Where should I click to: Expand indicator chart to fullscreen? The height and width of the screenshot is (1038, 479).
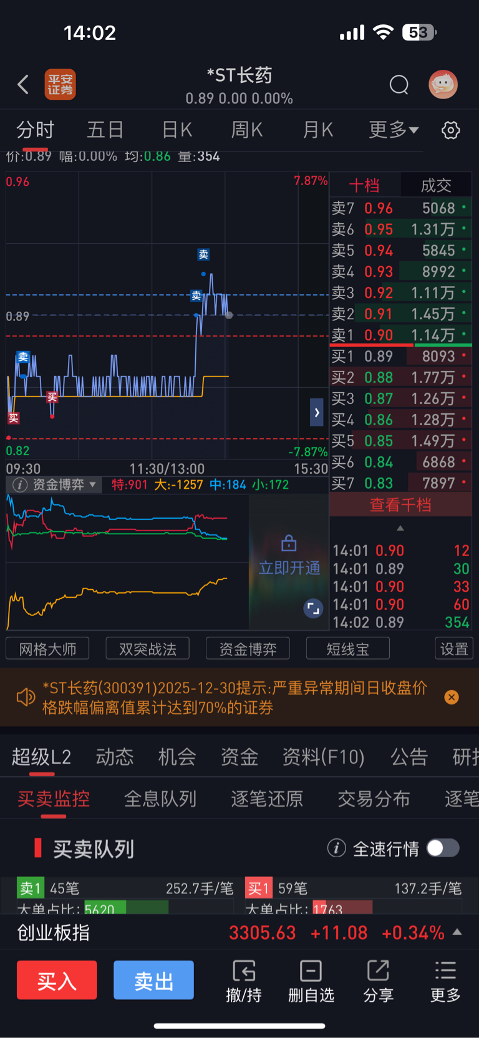coord(313,608)
